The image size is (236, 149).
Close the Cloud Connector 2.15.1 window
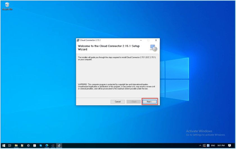156,40
